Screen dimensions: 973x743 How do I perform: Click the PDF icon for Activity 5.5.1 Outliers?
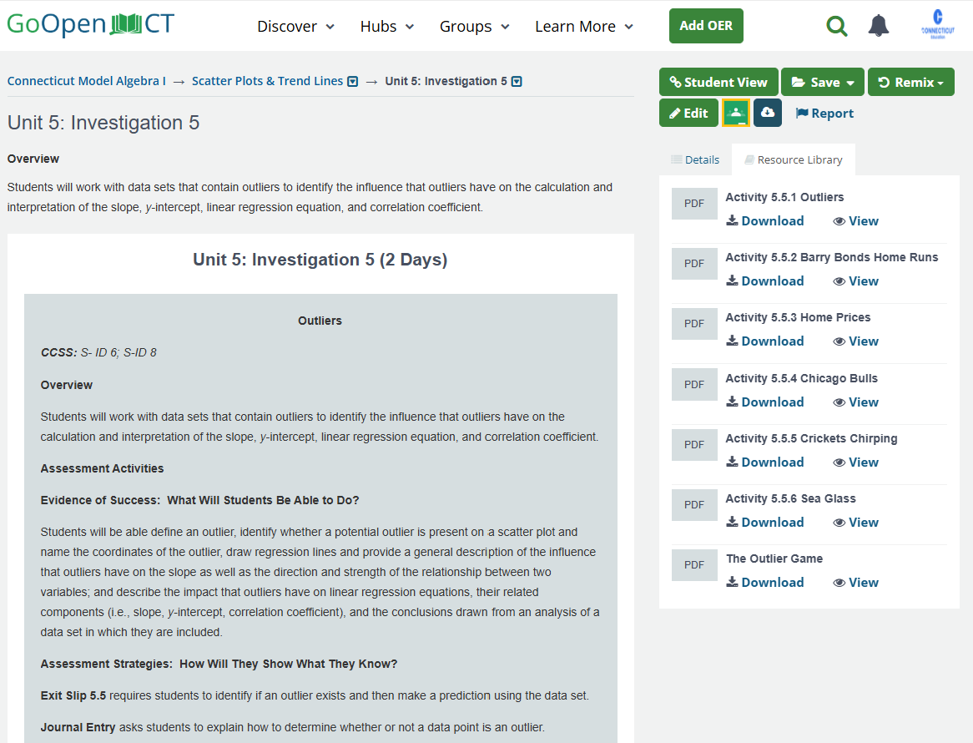pyautogui.click(x=693, y=204)
